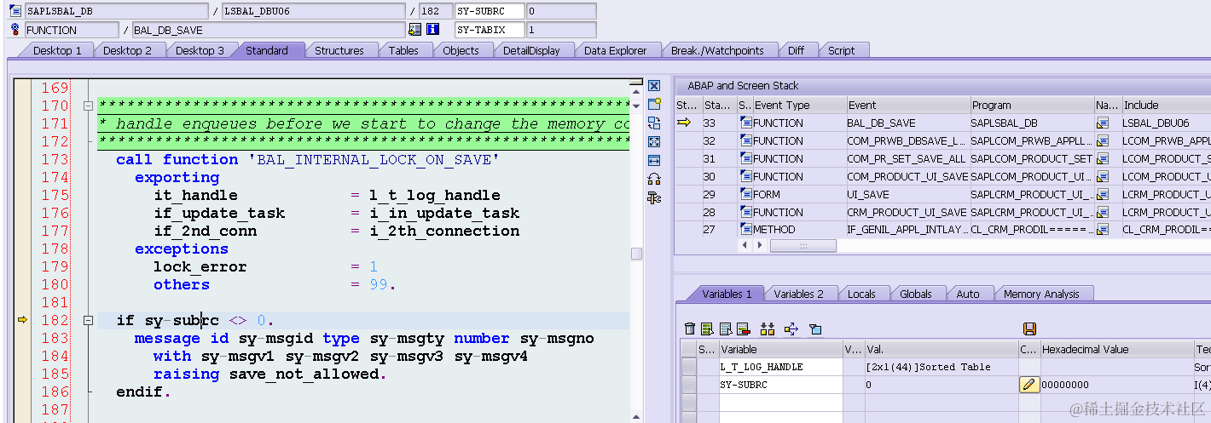Switch to the Desktop 2 tab
Viewport: 1211px width, 423px height.
click(127, 50)
